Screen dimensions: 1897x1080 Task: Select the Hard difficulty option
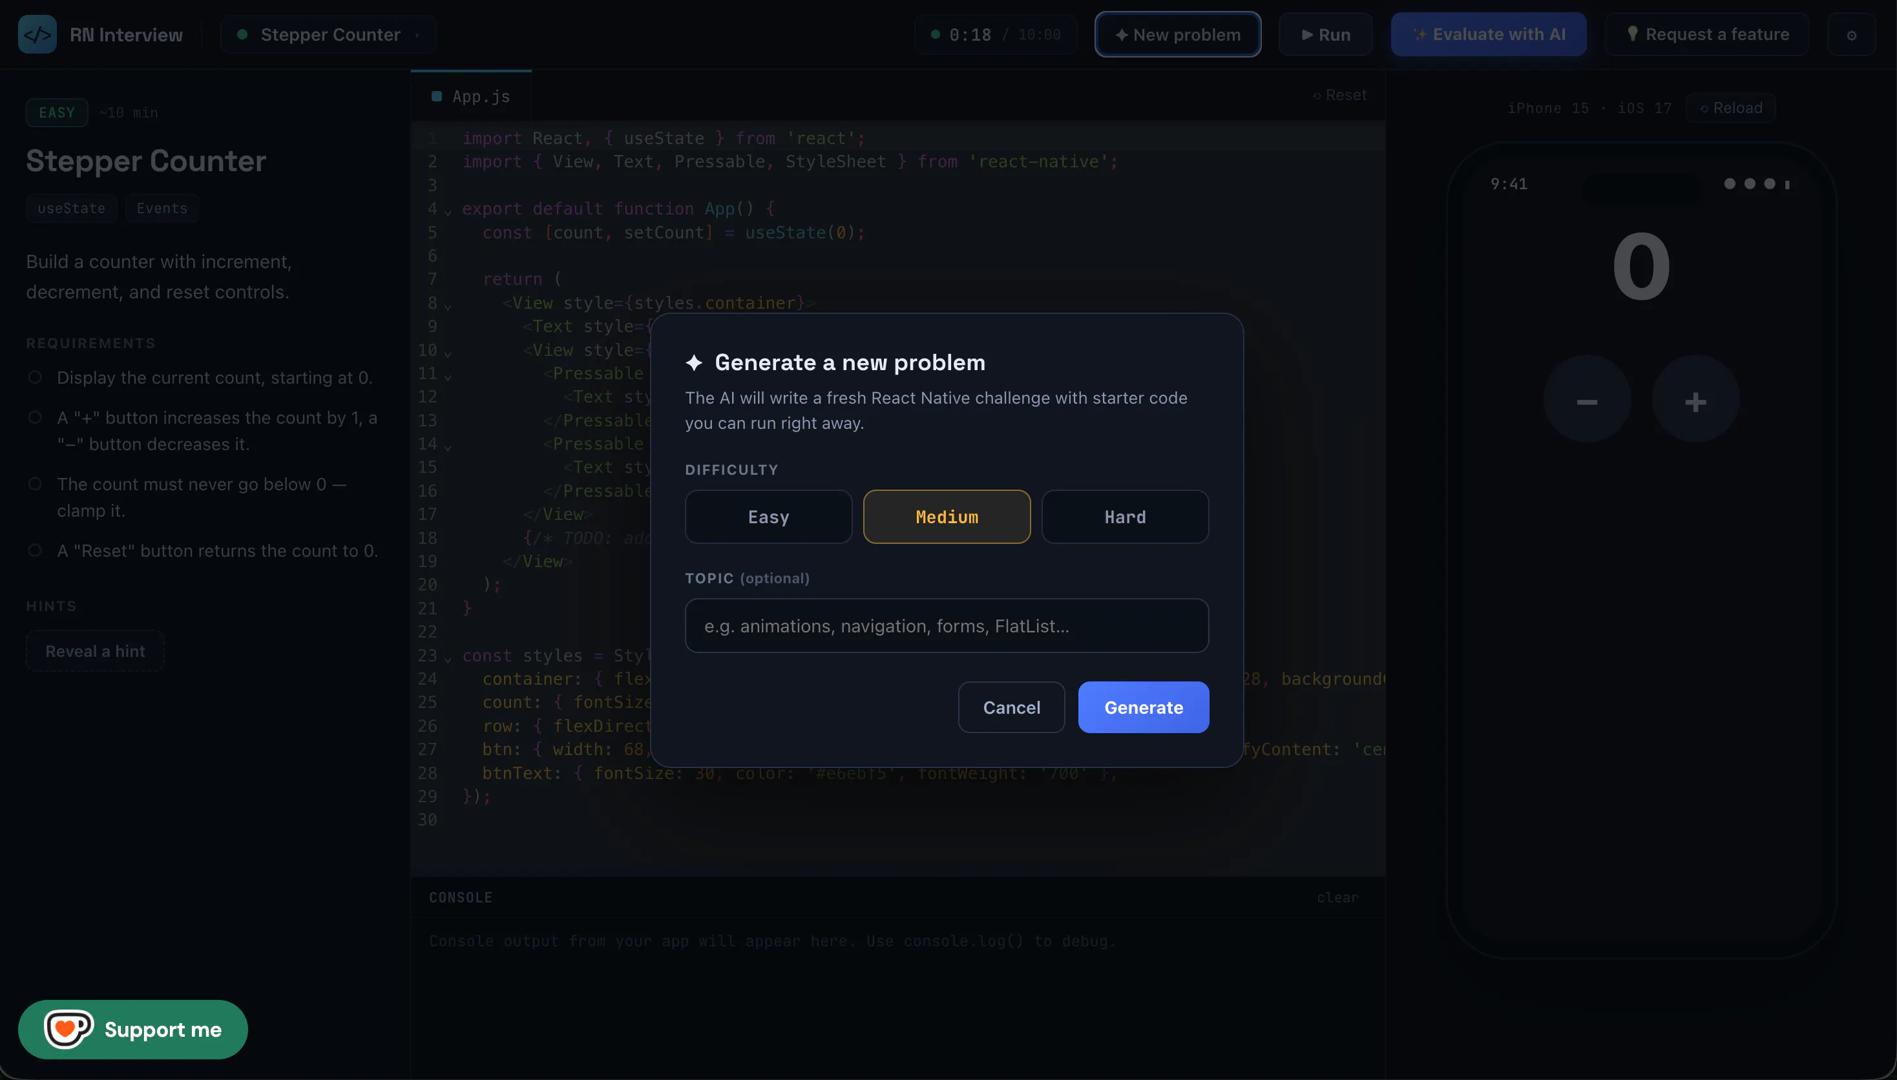coord(1125,517)
